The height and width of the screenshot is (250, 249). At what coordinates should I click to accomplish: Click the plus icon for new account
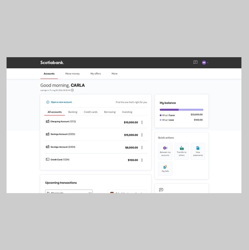tap(48, 102)
